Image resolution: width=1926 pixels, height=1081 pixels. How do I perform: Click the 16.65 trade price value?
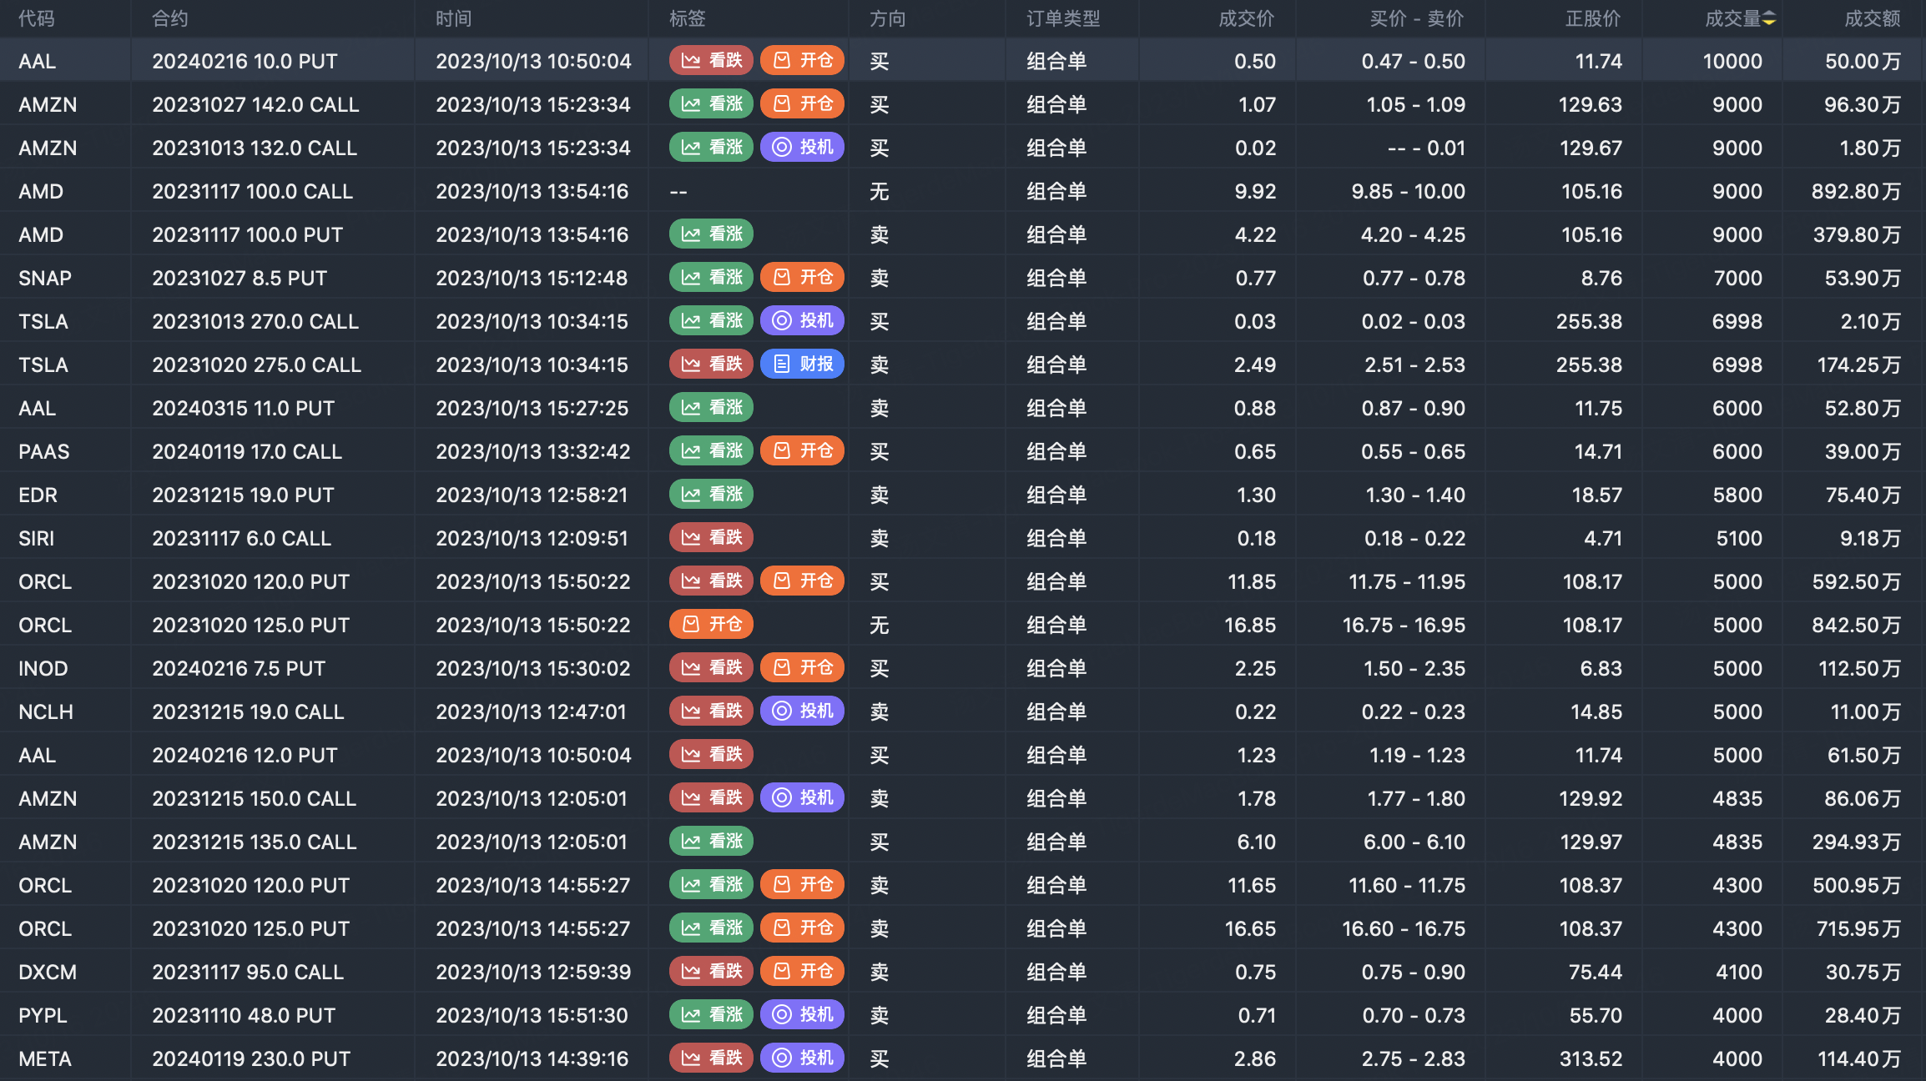[x=1250, y=928]
